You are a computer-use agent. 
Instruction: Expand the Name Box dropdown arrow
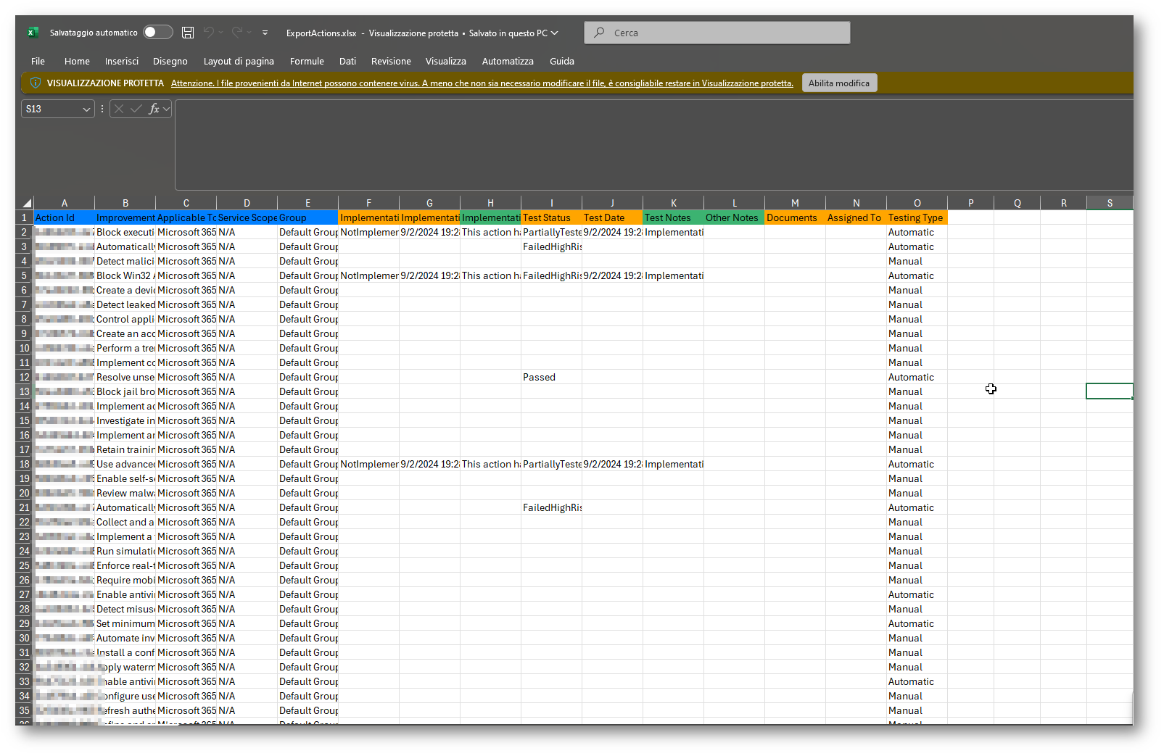pyautogui.click(x=86, y=109)
